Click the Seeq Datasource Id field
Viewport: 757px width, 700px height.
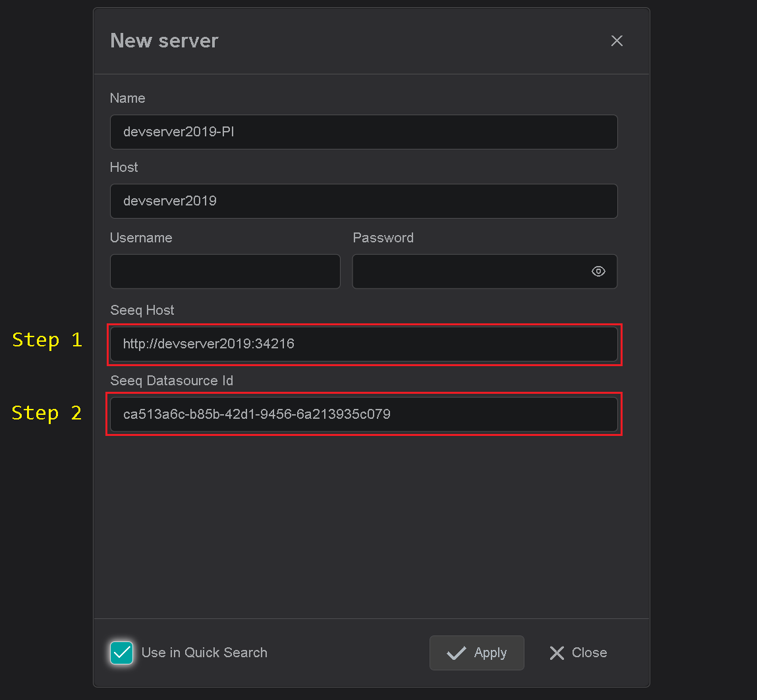tap(364, 414)
